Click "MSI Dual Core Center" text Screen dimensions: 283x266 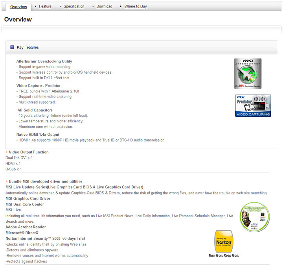coord(25,204)
